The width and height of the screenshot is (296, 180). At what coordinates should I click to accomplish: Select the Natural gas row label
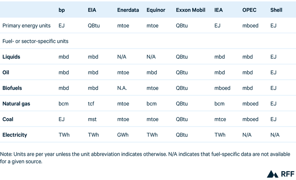tap(16, 104)
